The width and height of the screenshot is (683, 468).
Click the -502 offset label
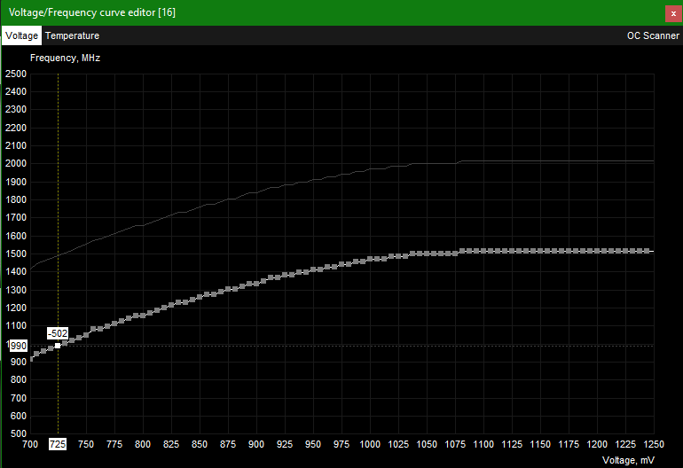click(58, 333)
